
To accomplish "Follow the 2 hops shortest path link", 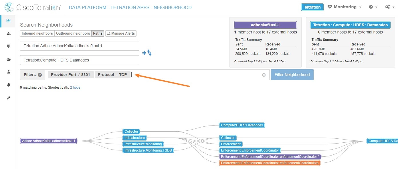I will (x=75, y=88).
